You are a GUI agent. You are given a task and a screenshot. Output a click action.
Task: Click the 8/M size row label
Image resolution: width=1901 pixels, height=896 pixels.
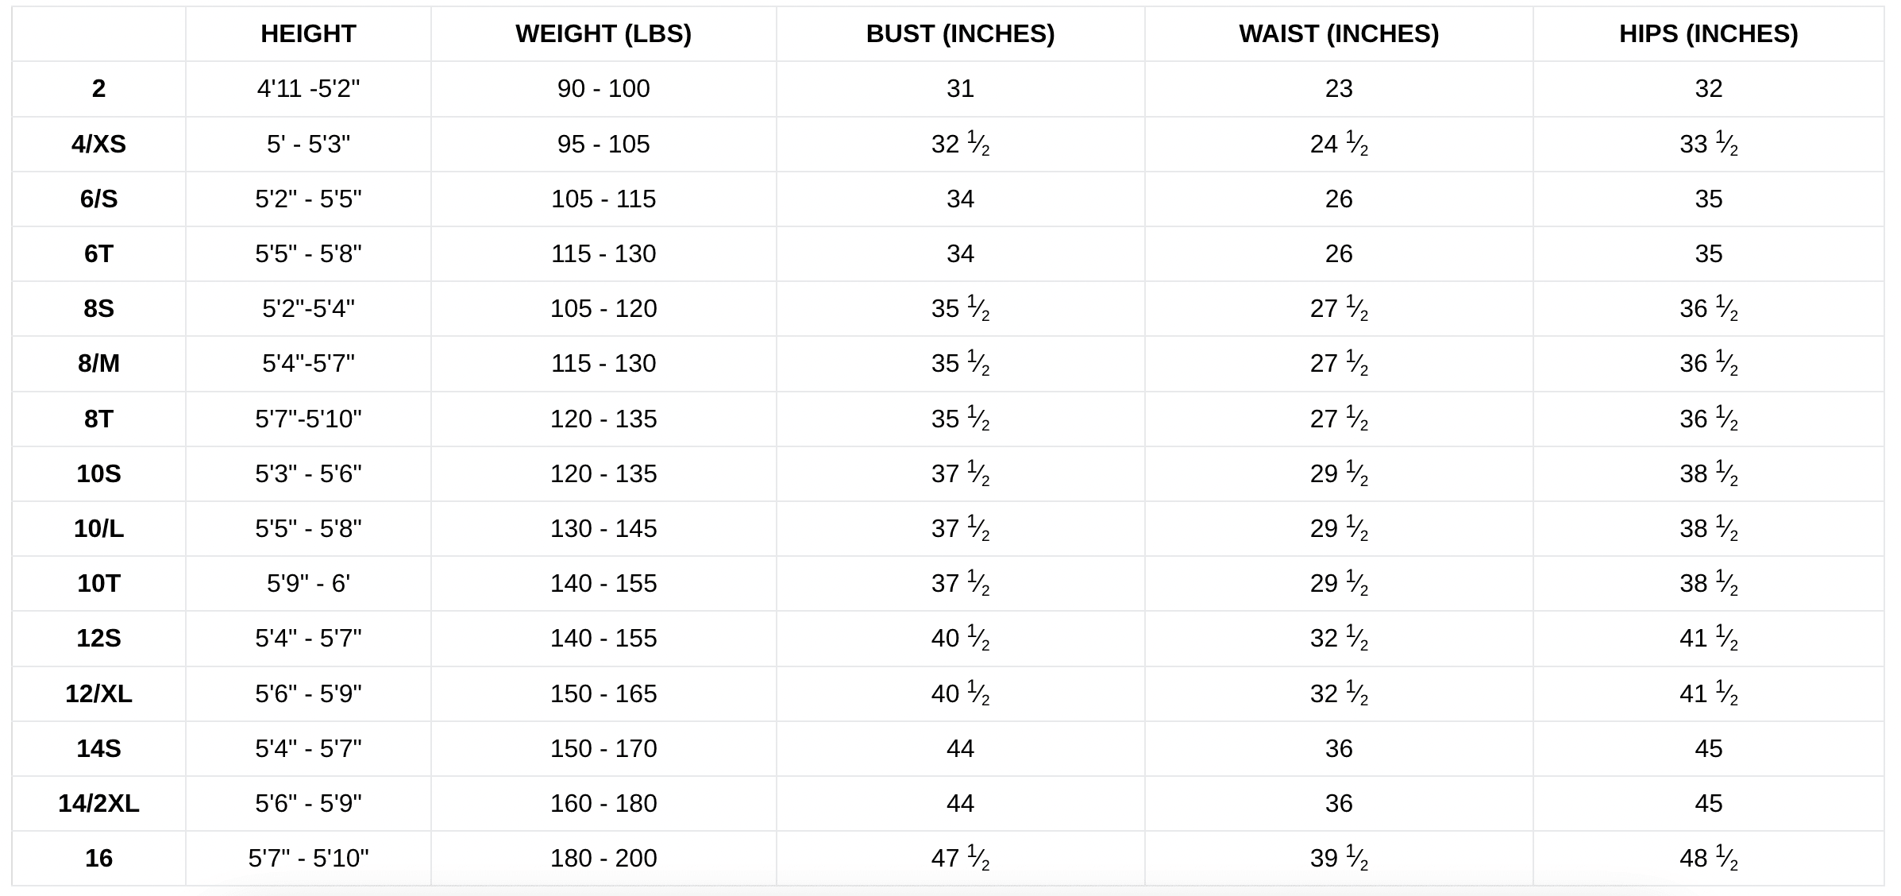(x=98, y=363)
